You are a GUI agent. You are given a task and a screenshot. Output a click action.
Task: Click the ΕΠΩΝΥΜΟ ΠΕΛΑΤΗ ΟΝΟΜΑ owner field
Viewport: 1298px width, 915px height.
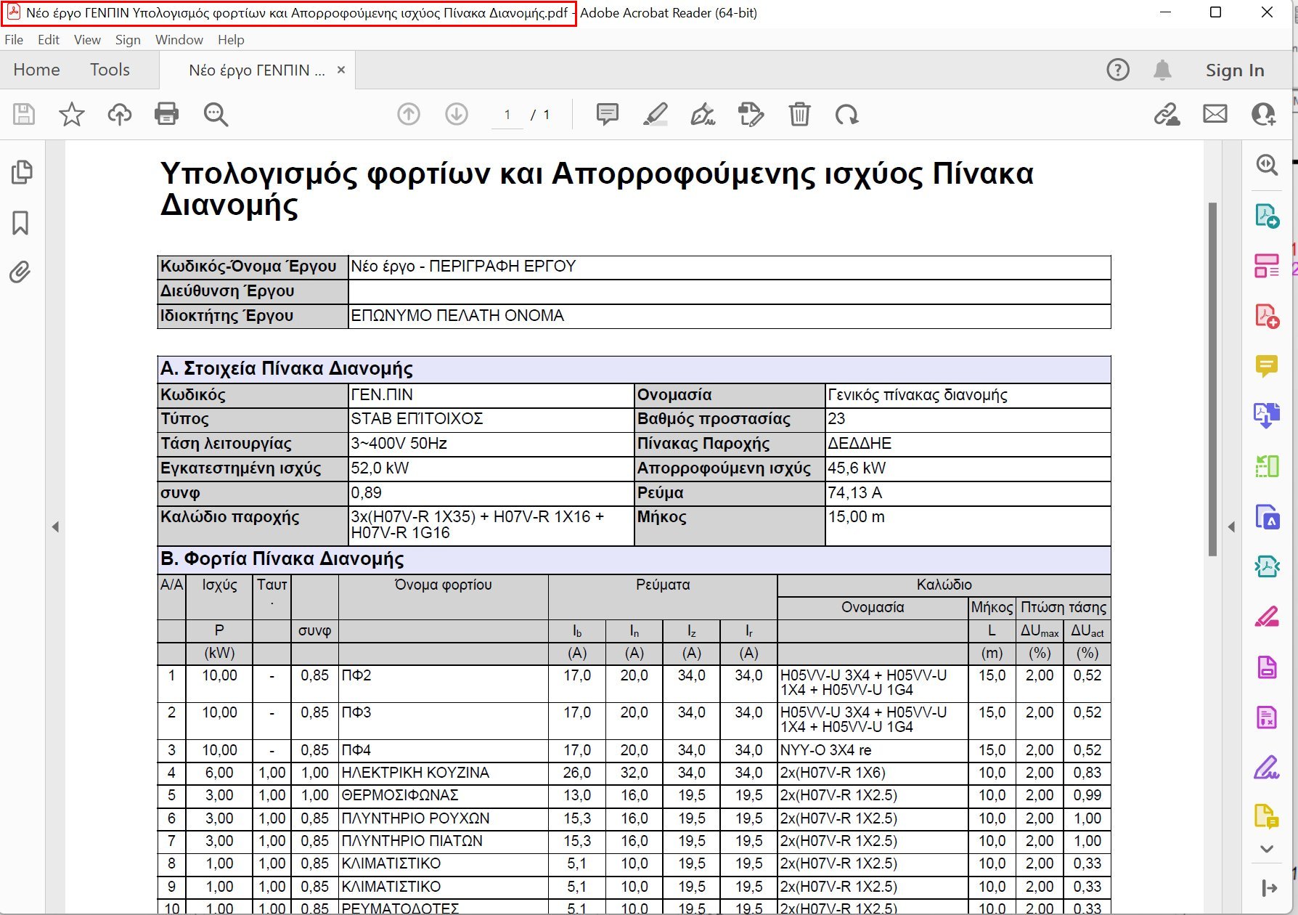coord(729,316)
